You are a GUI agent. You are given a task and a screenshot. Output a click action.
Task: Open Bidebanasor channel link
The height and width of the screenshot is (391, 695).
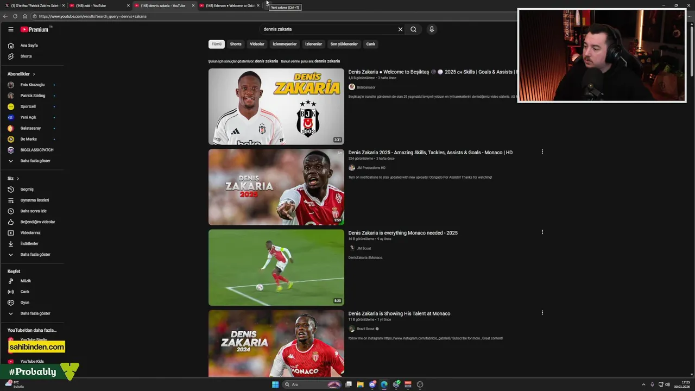coord(366,87)
